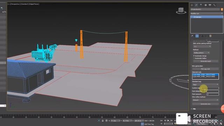Viewport: 224px width, 126px height.
Task: Select the second rod list entry
Action: 205,77
